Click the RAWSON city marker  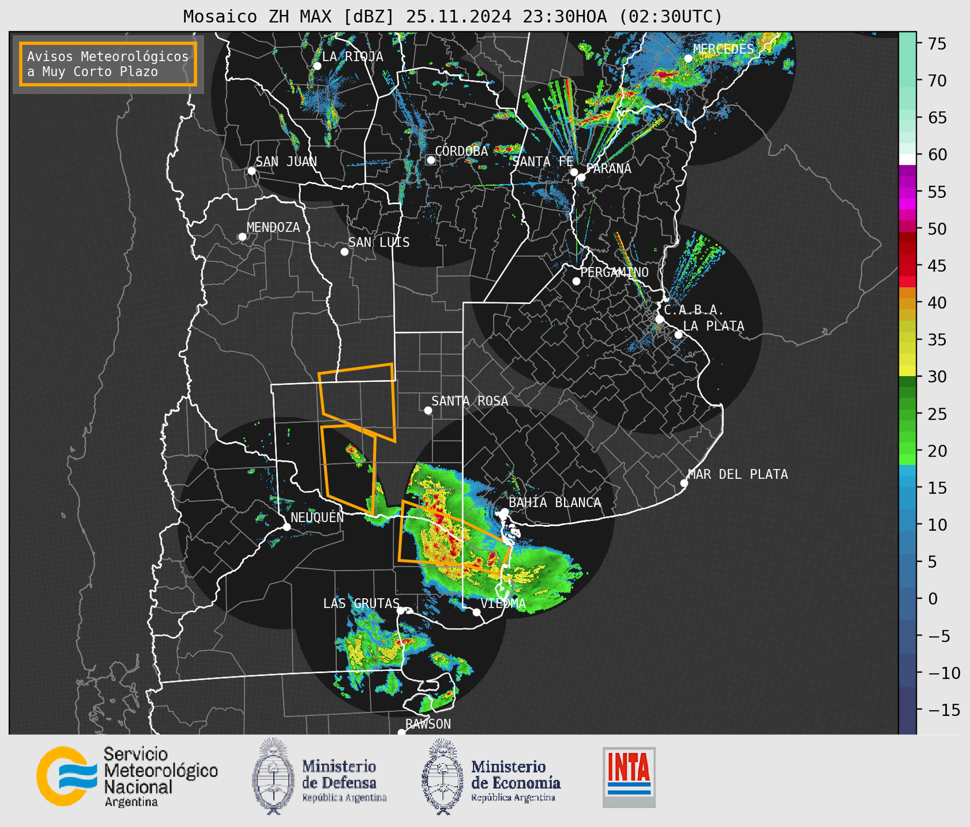[401, 733]
